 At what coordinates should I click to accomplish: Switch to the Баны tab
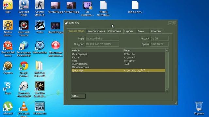pyautogui.click(x=143, y=31)
